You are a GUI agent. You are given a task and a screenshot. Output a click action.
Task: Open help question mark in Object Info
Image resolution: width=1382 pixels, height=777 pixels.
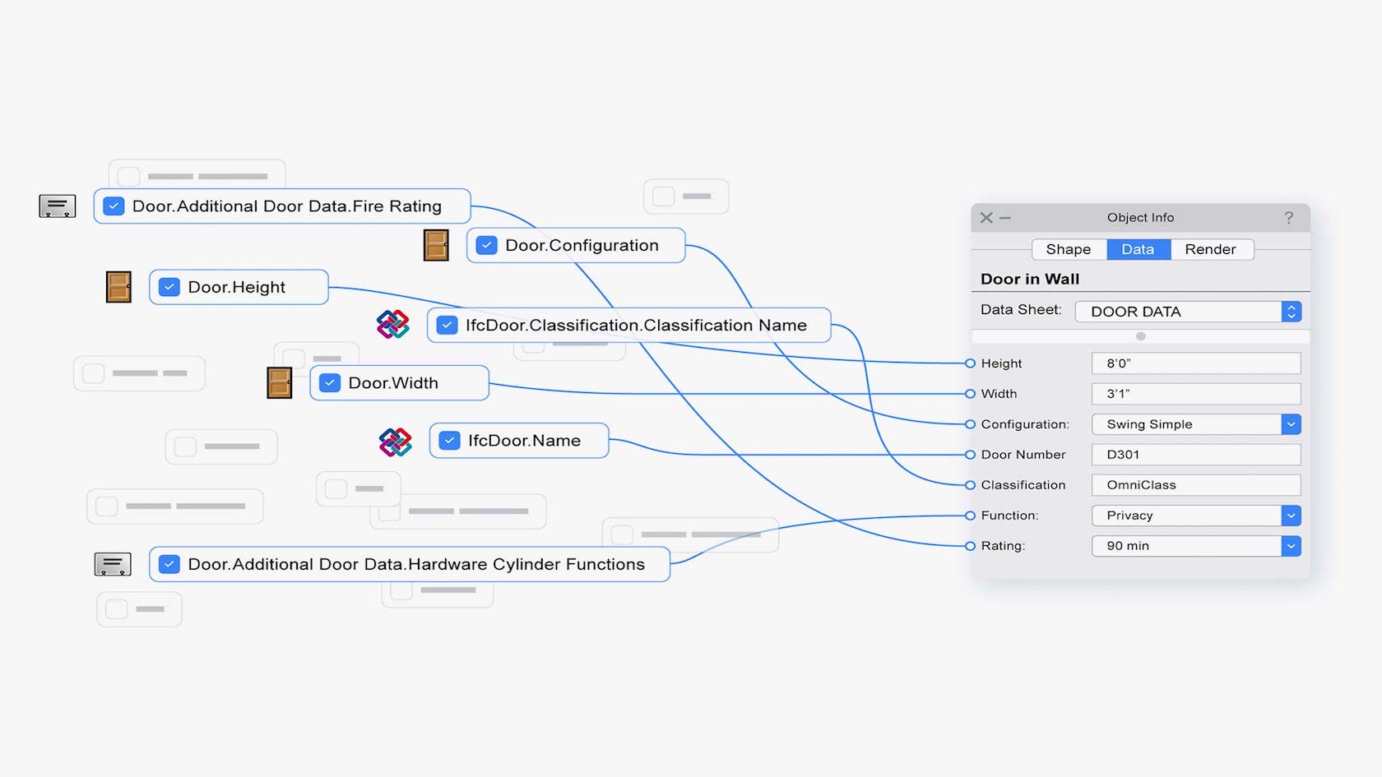(1289, 218)
